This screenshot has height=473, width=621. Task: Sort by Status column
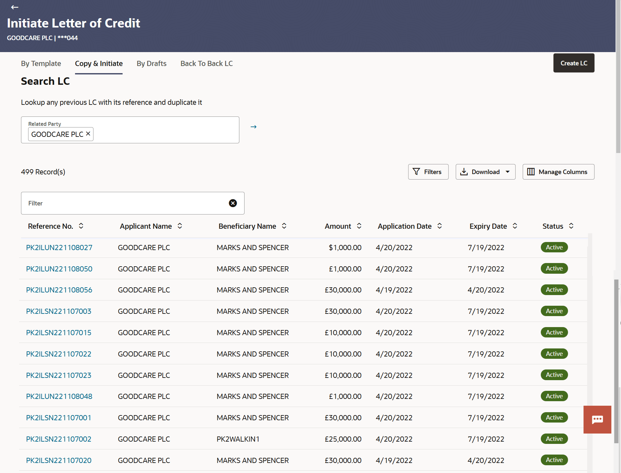[x=571, y=226]
